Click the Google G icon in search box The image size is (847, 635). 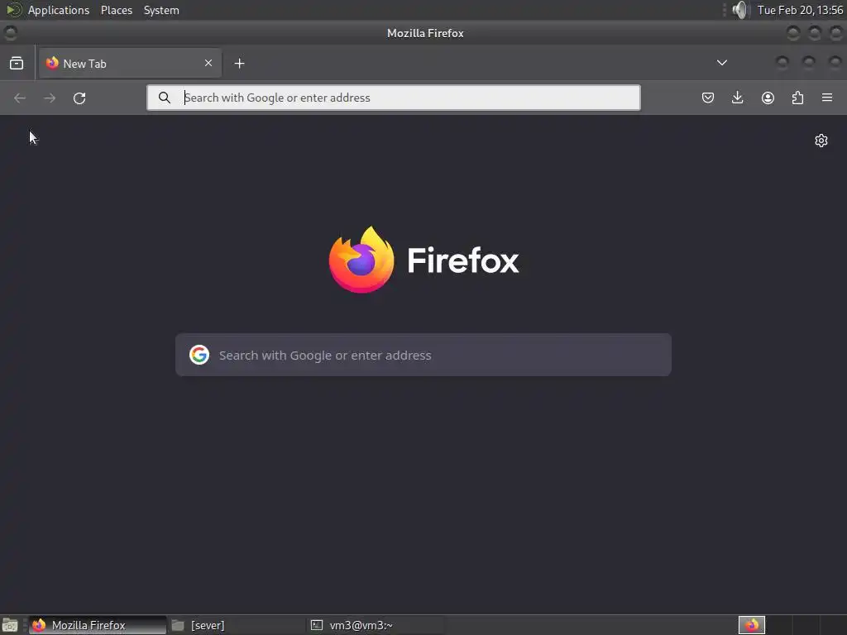[199, 355]
